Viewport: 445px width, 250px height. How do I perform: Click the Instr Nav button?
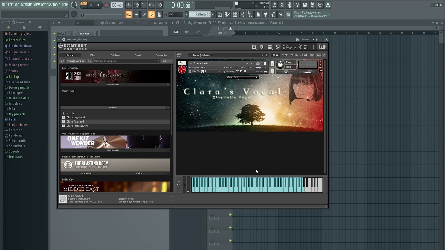(x=167, y=61)
